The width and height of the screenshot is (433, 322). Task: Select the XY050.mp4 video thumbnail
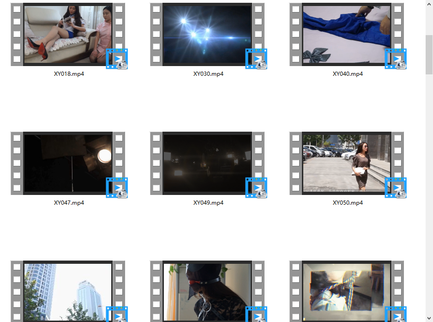click(347, 163)
